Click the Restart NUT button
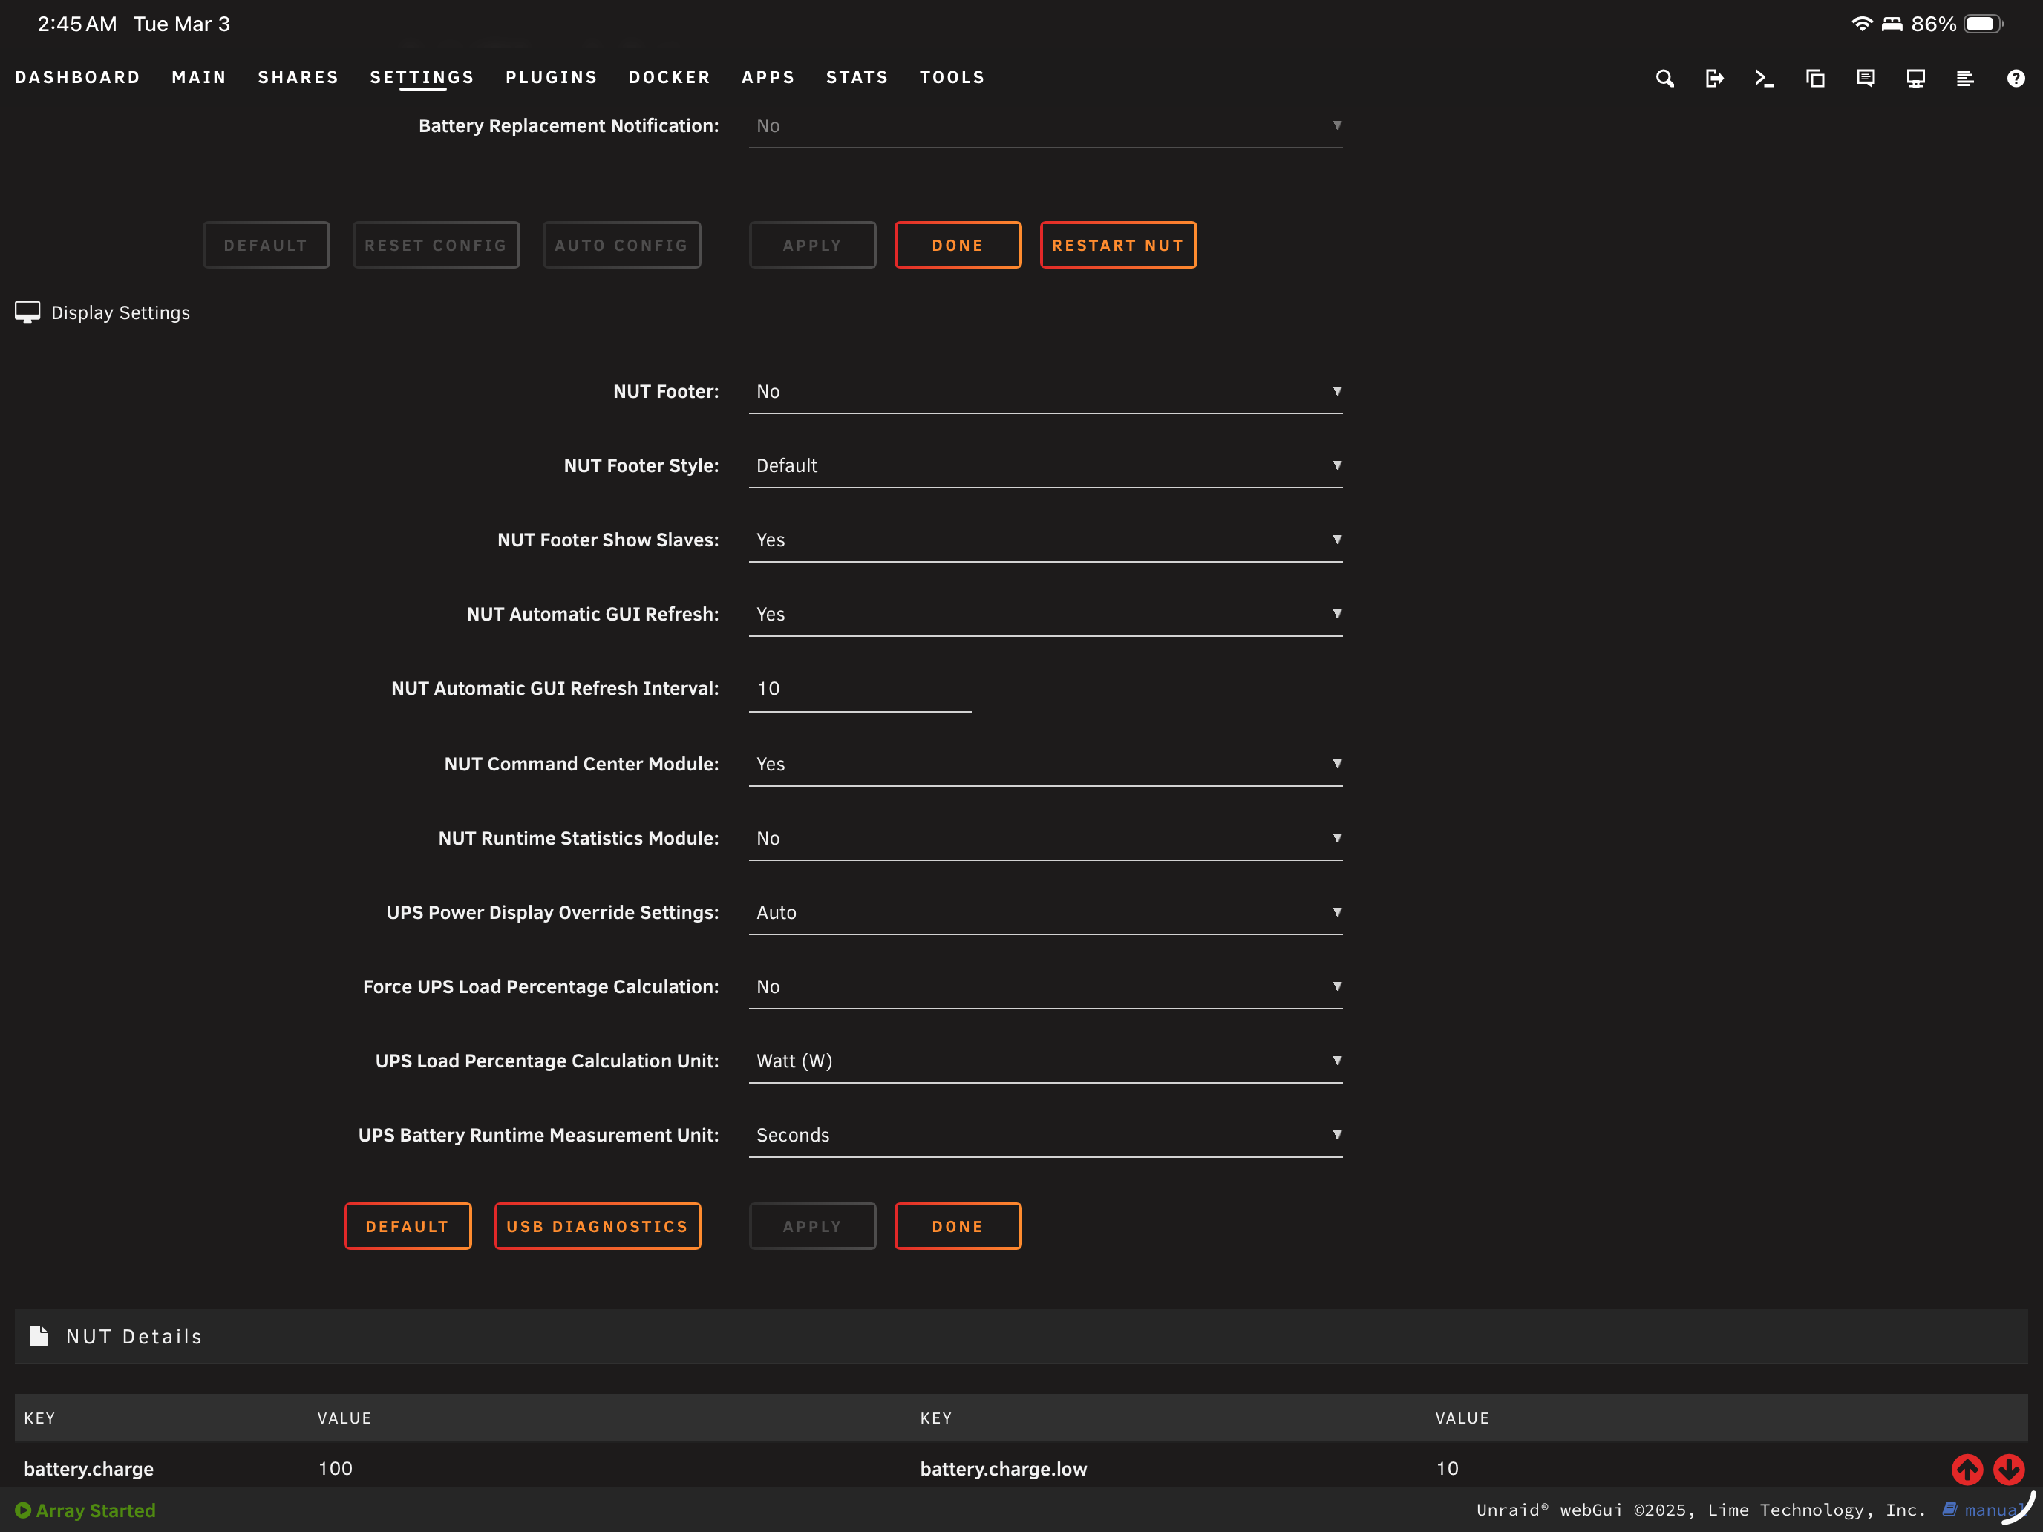The height and width of the screenshot is (1532, 2043). pyautogui.click(x=1117, y=245)
